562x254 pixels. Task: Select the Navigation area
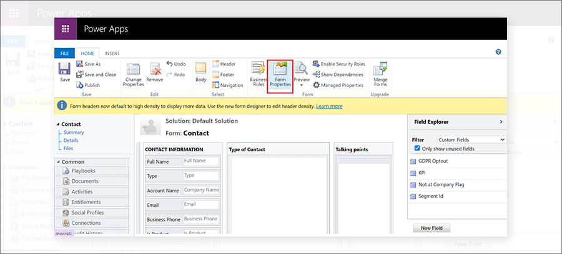[227, 85]
